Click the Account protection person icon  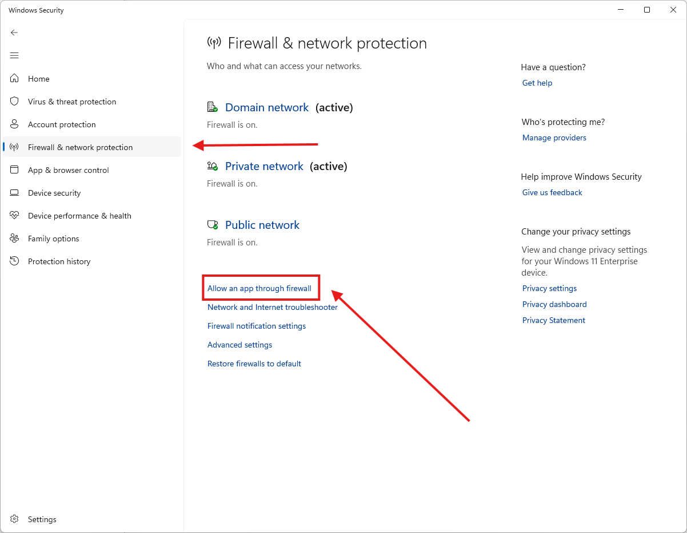(15, 124)
